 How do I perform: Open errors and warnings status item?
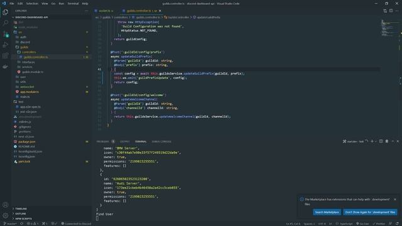click(x=33, y=223)
